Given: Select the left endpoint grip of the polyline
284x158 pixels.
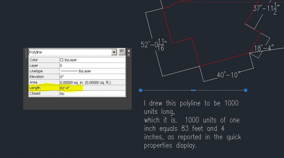Looking at the screenshot, I should pyautogui.click(x=140, y=90).
